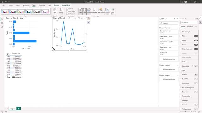This screenshot has width=202, height=113.
Task: Click the Sign in link
Action: click(181, 2)
